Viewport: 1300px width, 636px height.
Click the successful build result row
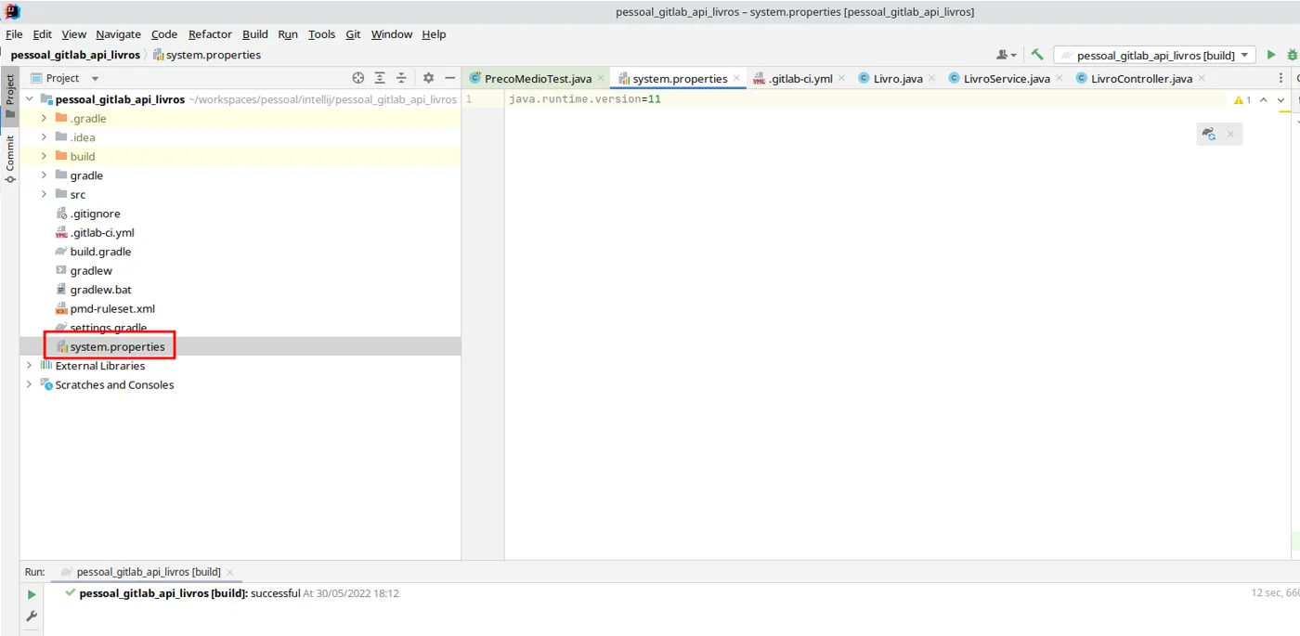[232, 593]
